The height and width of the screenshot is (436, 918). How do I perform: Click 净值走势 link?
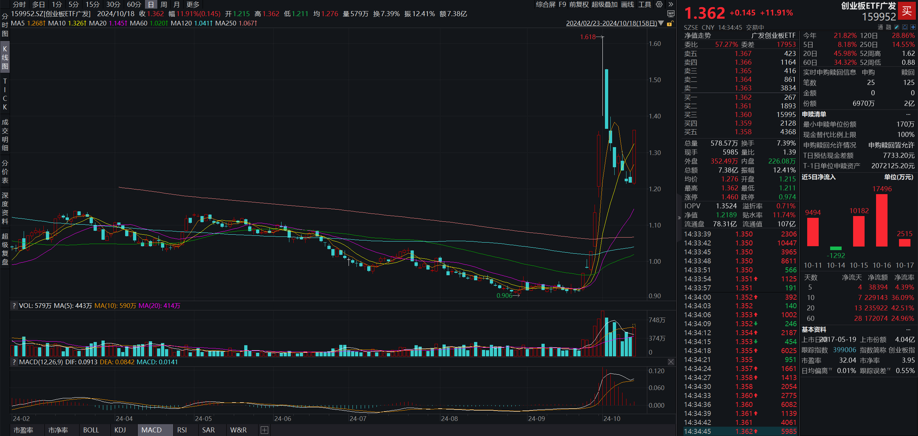697,36
